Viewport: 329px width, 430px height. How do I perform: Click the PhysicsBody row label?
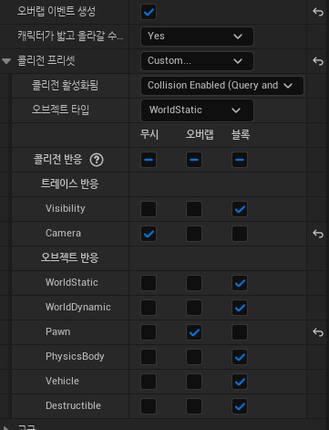(x=75, y=356)
